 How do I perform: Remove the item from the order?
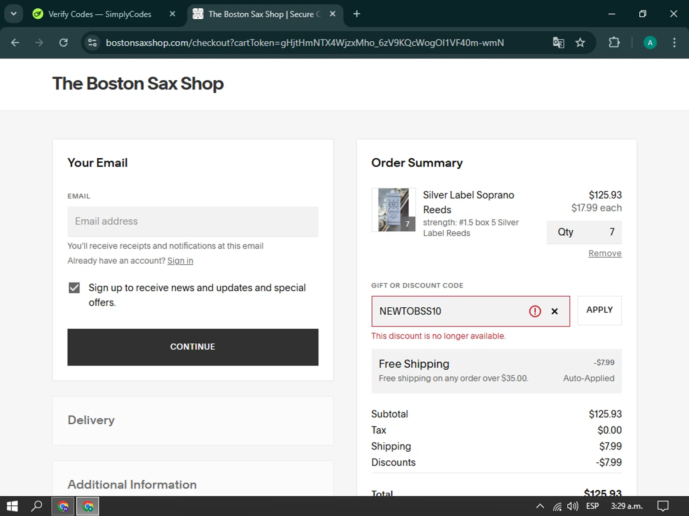click(x=605, y=253)
